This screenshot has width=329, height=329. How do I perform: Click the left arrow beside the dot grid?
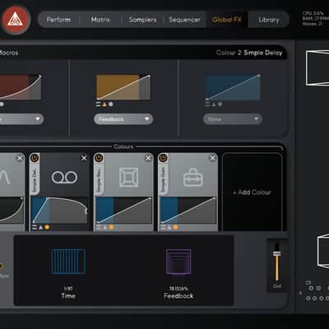point(300,293)
